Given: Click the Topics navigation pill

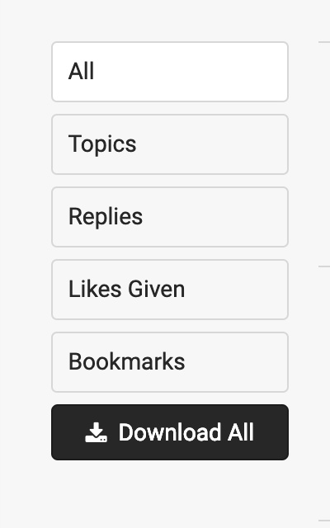Looking at the screenshot, I should pyautogui.click(x=170, y=144).
